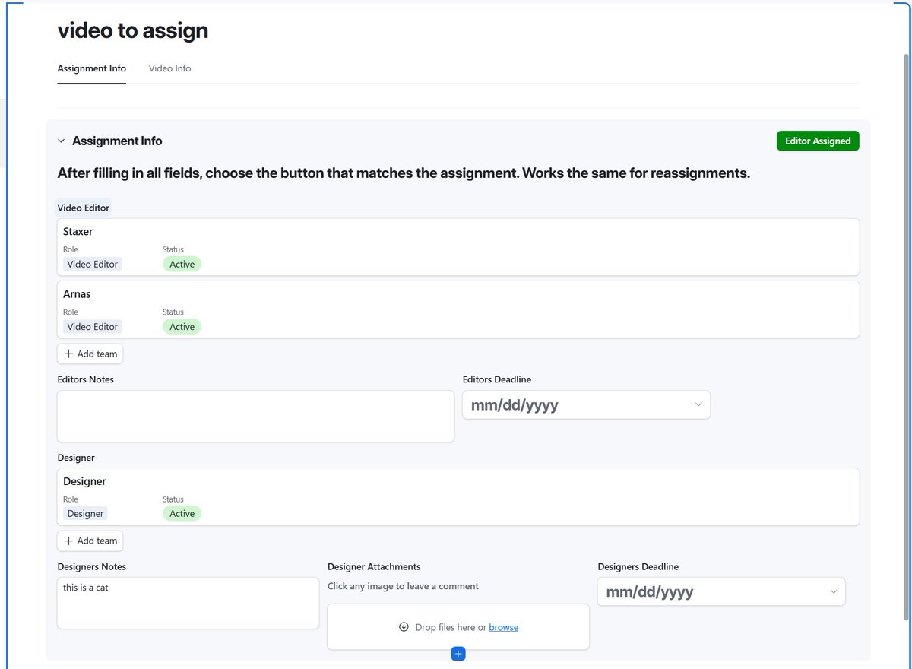
Task: Click the Designers Notes text area
Action: tap(188, 603)
